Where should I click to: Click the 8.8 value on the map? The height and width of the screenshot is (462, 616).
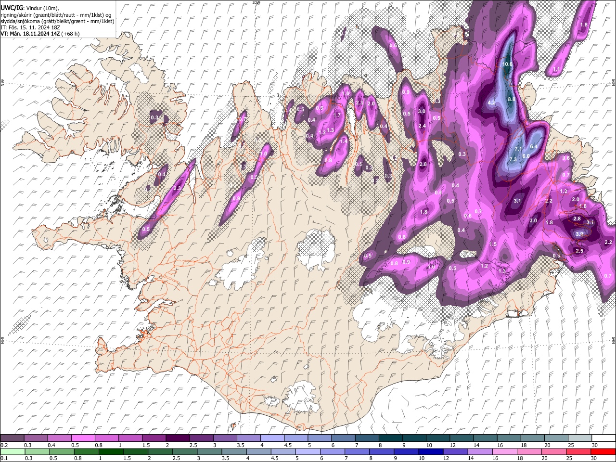(x=512, y=99)
